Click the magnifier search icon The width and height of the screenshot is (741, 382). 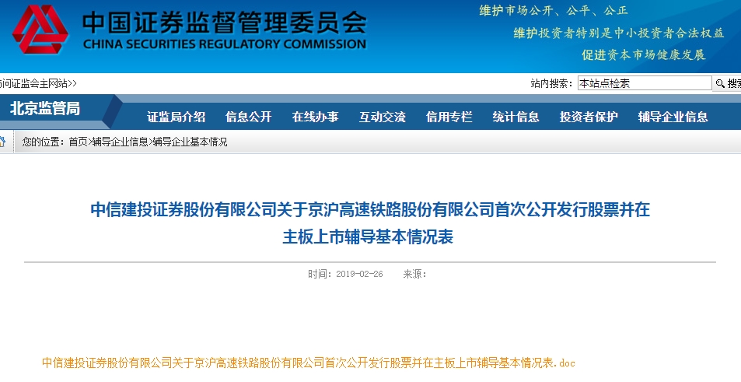coord(720,84)
